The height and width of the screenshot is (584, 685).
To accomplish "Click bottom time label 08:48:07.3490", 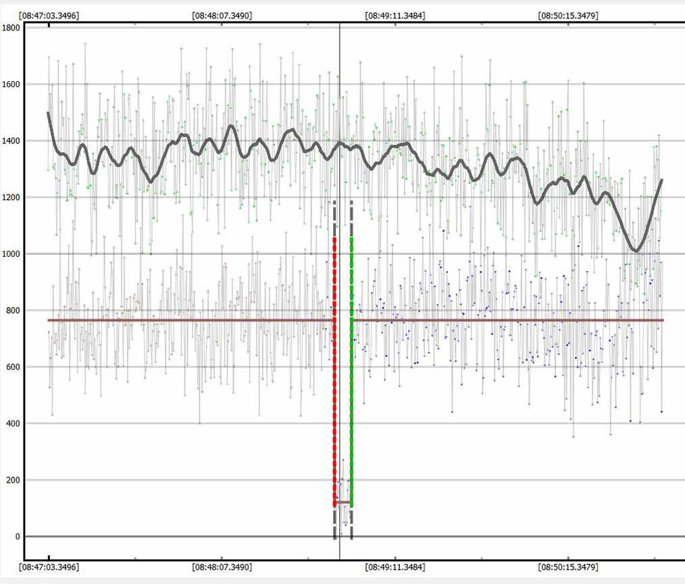I will (222, 567).
